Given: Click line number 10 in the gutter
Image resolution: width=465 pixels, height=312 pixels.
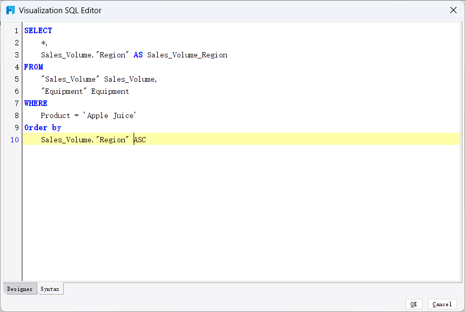Looking at the screenshot, I should [x=15, y=140].
